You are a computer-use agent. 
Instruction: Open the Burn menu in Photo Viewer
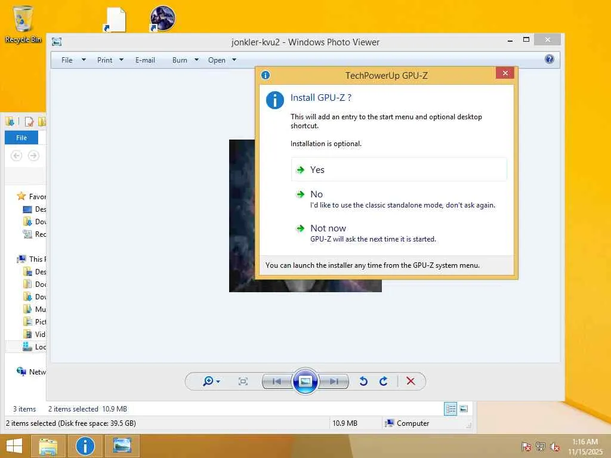coord(180,60)
